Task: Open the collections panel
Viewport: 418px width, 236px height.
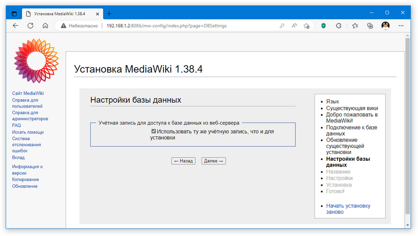Action: tap(370, 26)
